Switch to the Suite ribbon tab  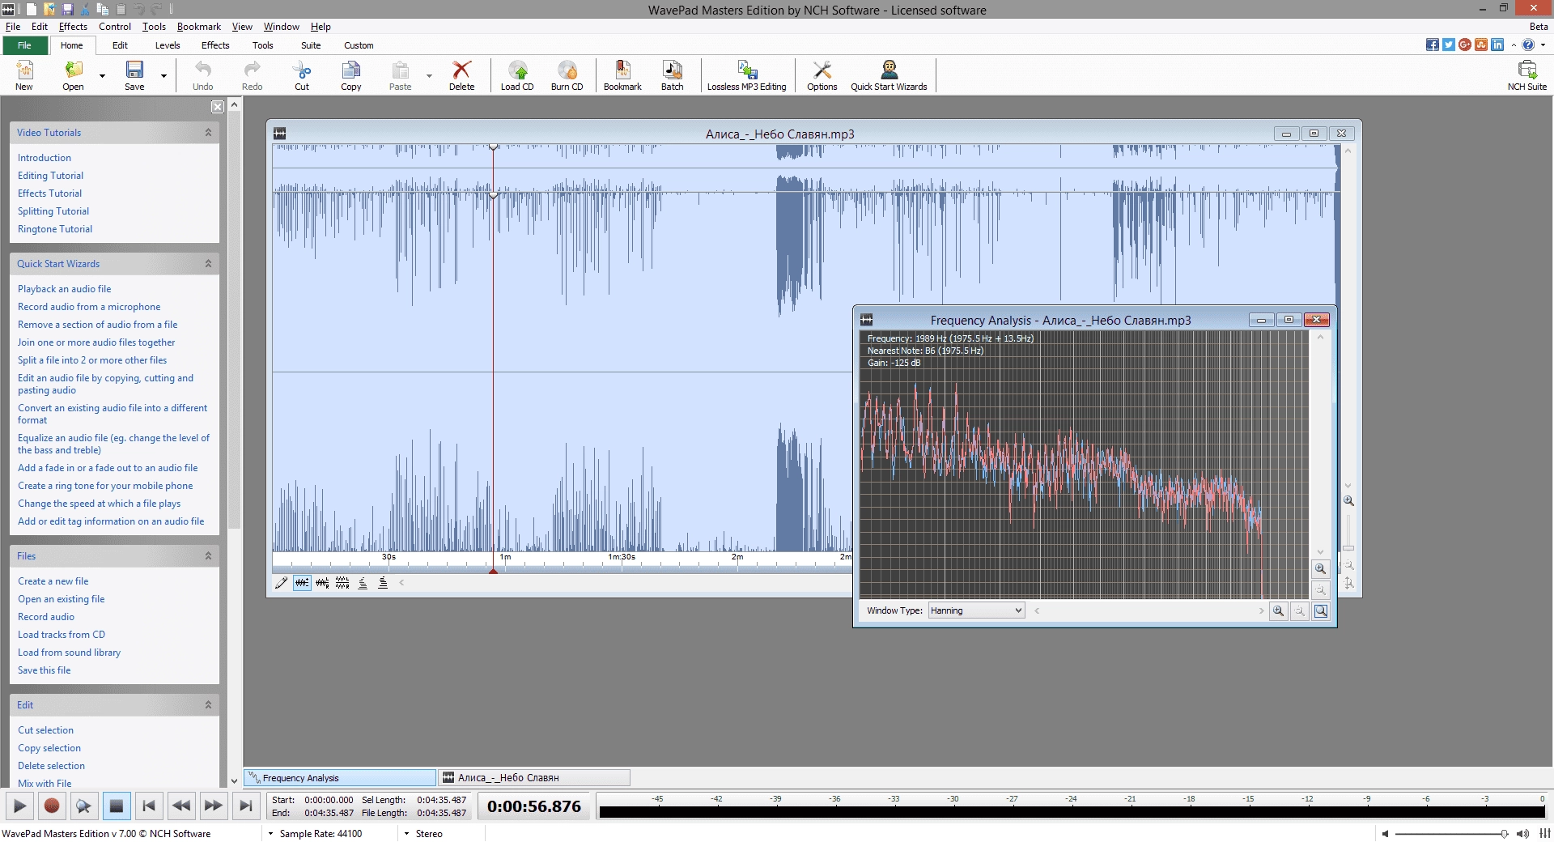pyautogui.click(x=311, y=45)
